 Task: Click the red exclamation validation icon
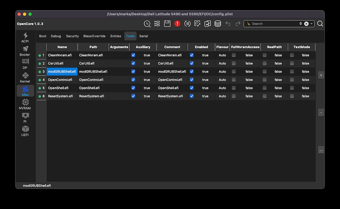pos(177,23)
